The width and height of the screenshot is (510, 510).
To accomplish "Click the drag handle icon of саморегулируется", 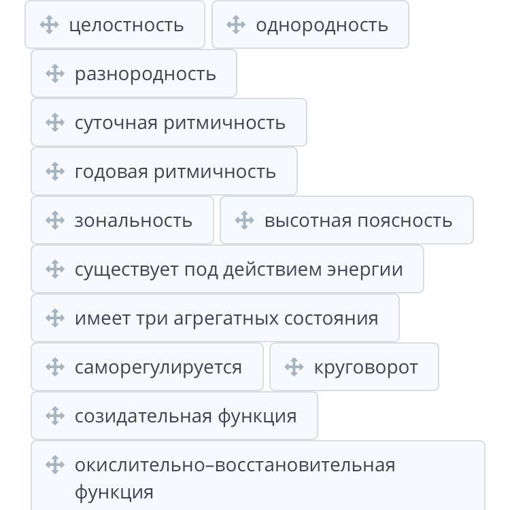I will 55,367.
